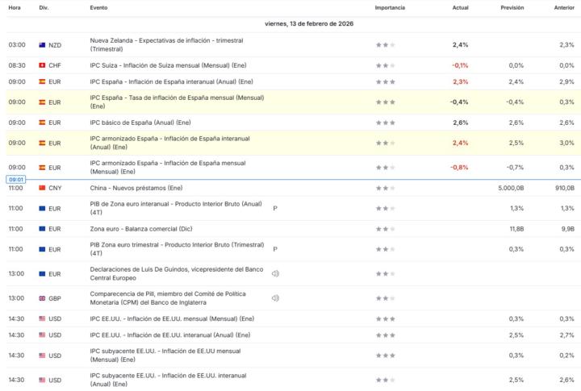This screenshot has height=391, width=581.
Task: Click Spain flag on IPC básico row
Action: coord(42,123)
